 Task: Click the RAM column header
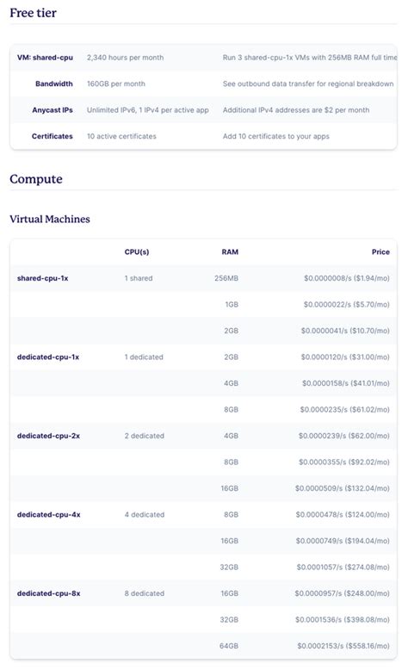230,251
